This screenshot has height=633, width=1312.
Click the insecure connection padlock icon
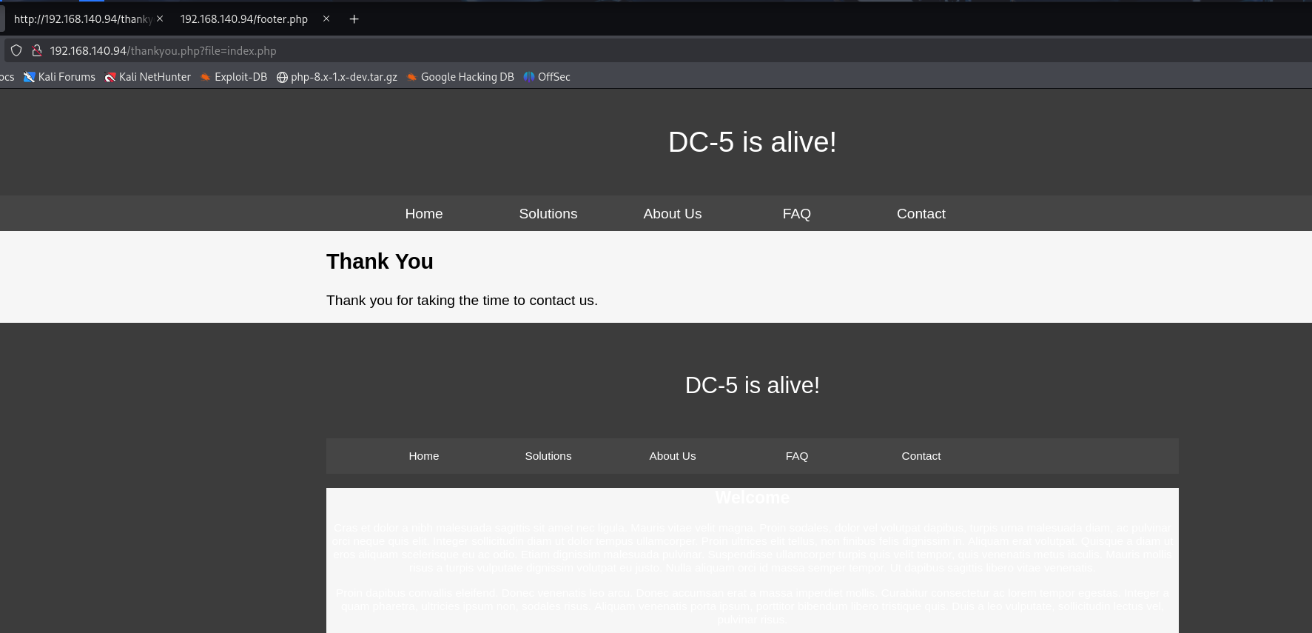click(x=36, y=51)
